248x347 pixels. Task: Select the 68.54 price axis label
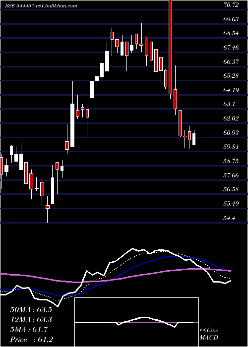coord(231,33)
